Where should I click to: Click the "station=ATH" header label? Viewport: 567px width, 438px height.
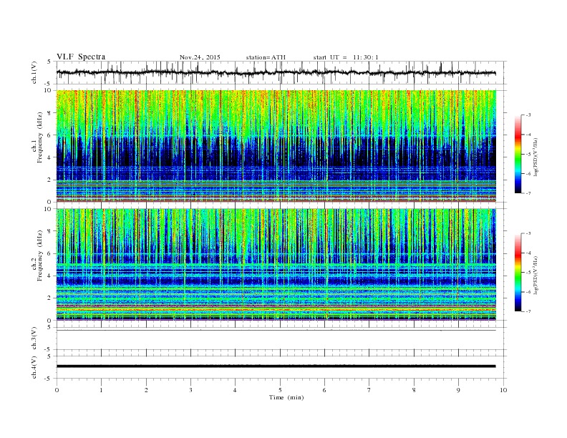(266, 57)
